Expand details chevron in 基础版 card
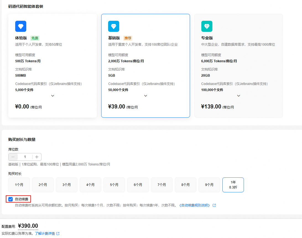The width and height of the screenshot is (302, 238). (145, 95)
